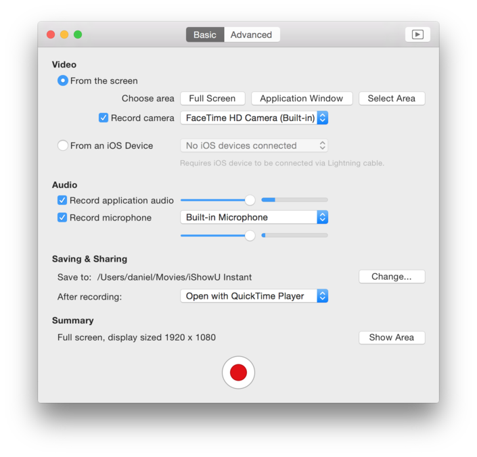
Task: Click Change... to pick save location
Action: (x=391, y=276)
